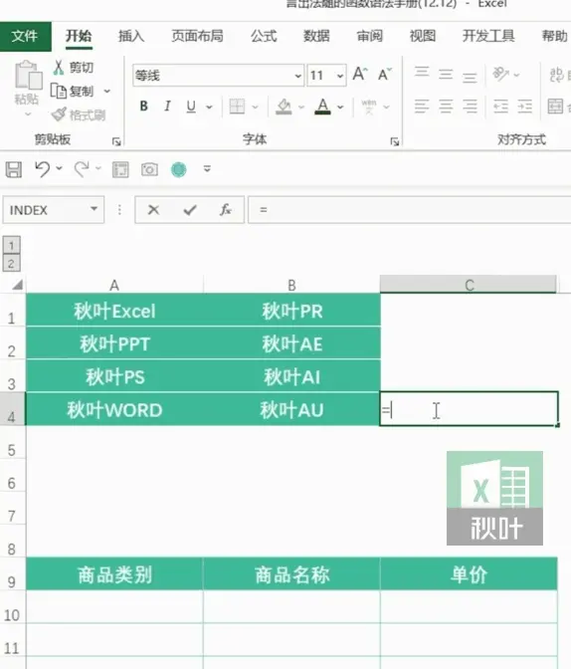Select cell containing 秋叶AE
This screenshot has width=571, height=669.
291,343
